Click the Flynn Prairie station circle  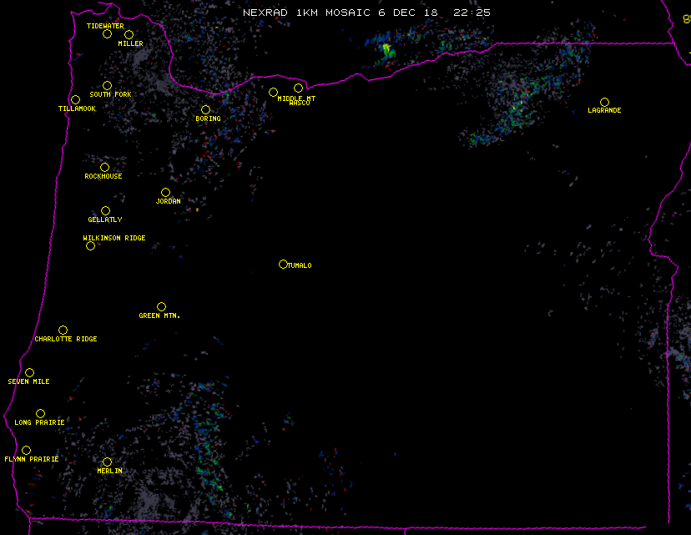coord(26,450)
